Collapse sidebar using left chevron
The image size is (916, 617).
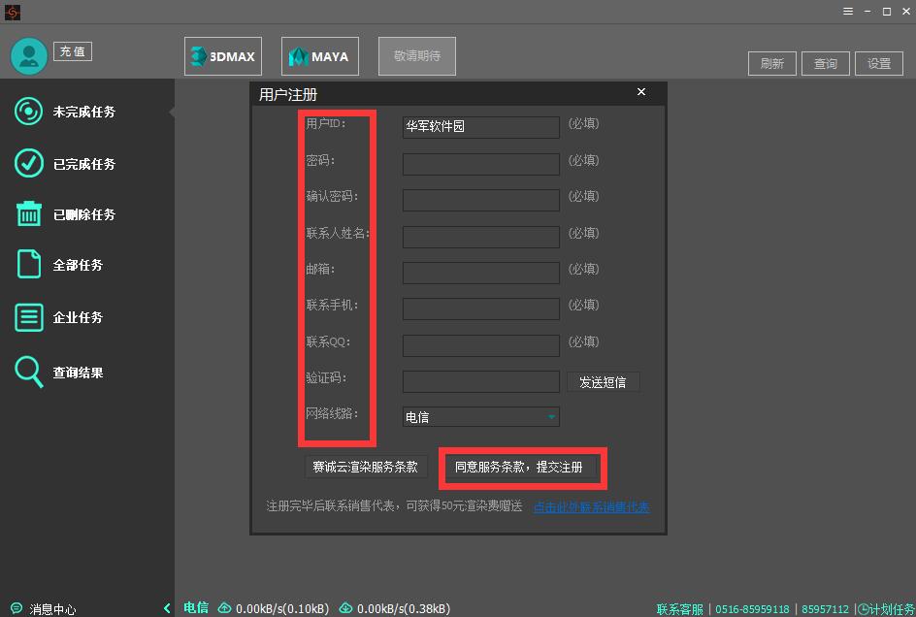(x=167, y=608)
